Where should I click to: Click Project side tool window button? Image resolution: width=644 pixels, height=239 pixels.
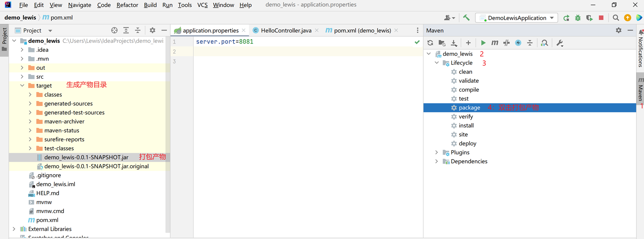pyautogui.click(x=4, y=40)
